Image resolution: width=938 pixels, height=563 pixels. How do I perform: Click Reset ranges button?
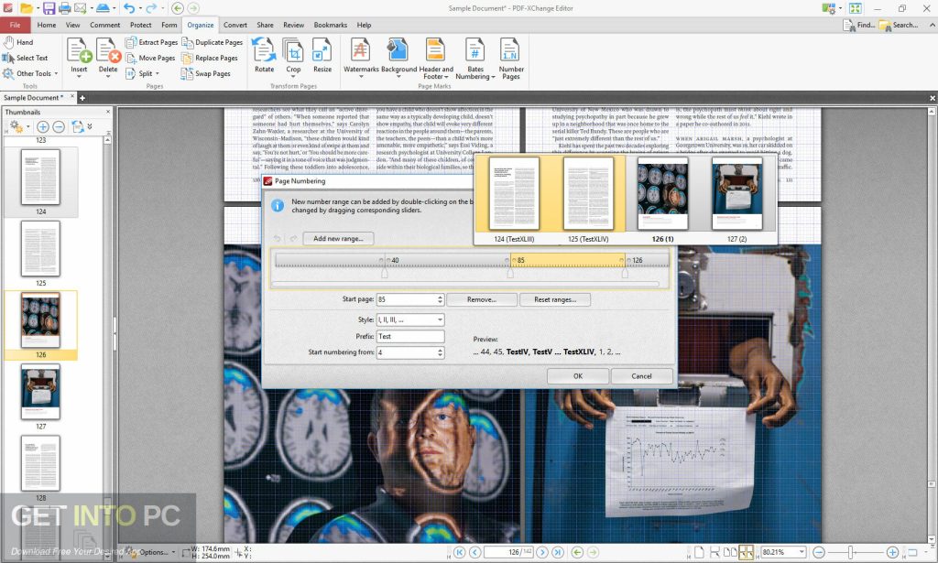click(x=554, y=299)
